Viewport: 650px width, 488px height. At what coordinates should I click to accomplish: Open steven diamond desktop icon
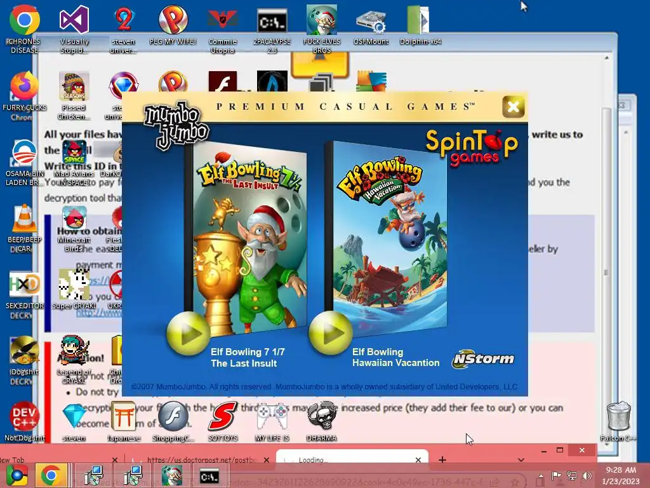(x=74, y=421)
